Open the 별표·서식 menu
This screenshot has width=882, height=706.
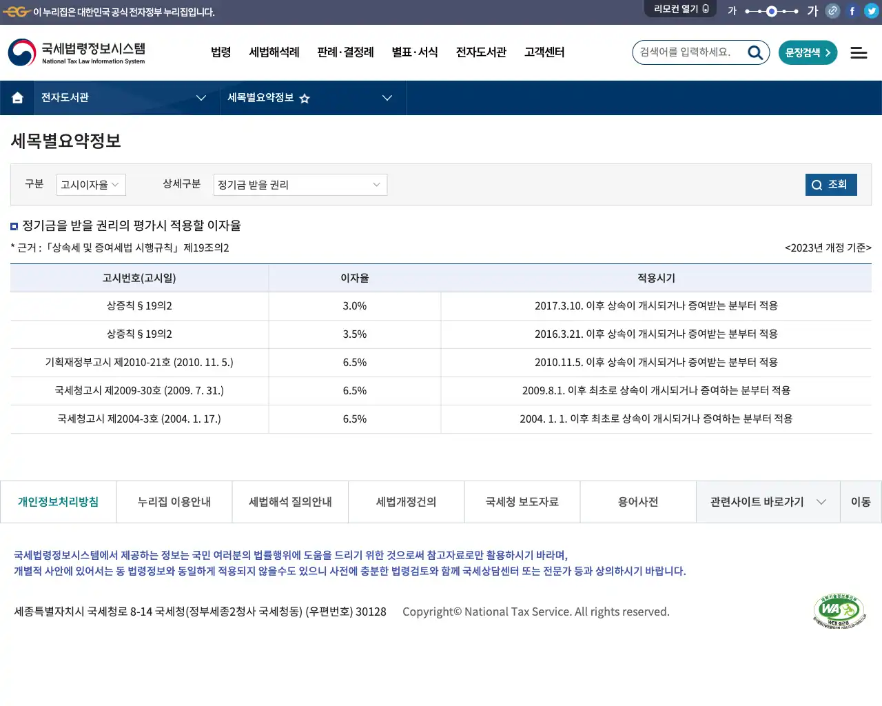[415, 52]
